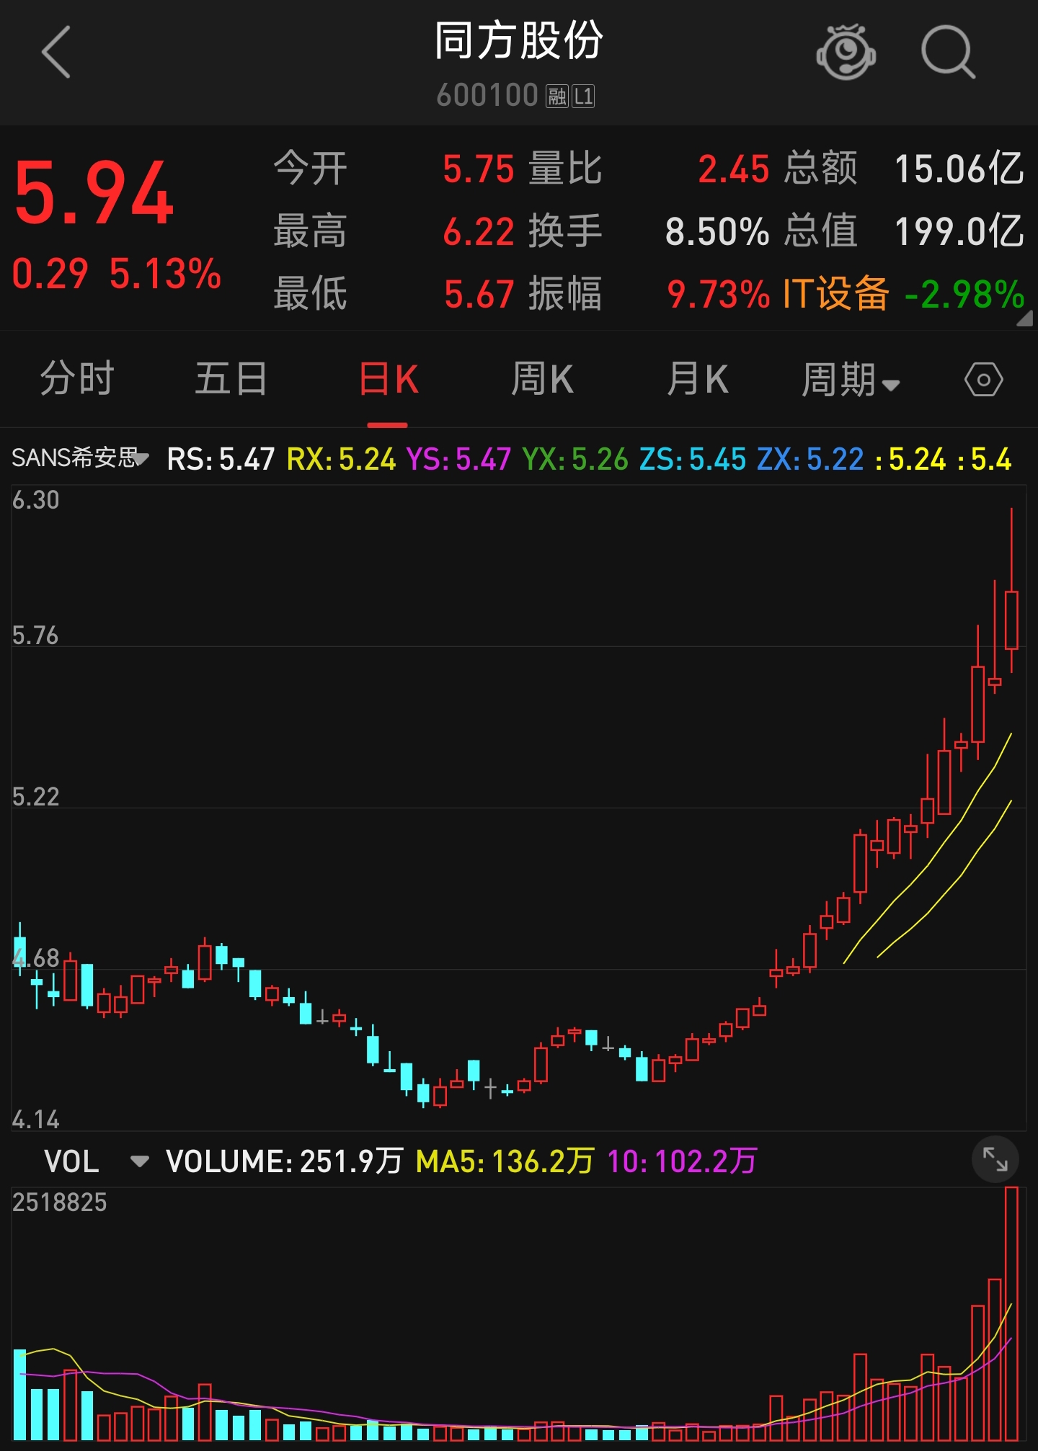Screen dimensions: 1038x1451
Task: Switch to 五日 tab
Action: coord(231,379)
